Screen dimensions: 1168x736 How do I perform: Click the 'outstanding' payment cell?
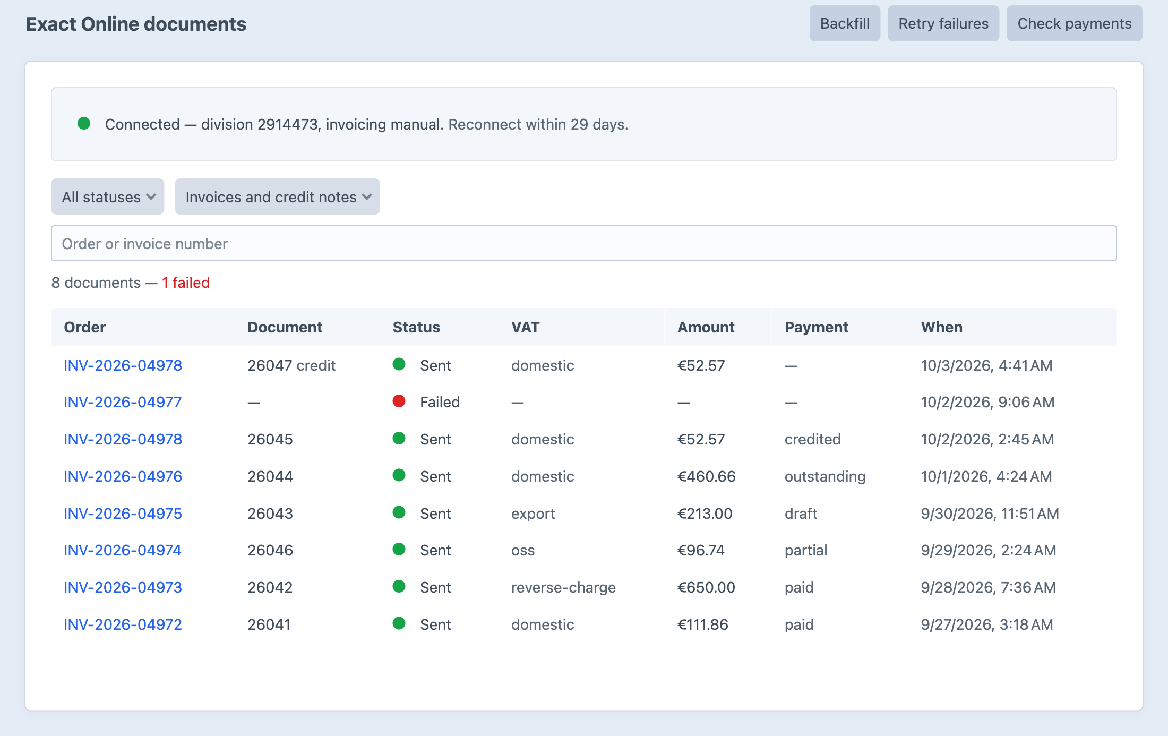825,476
